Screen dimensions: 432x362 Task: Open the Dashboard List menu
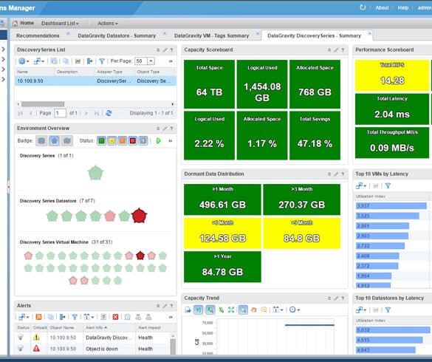[60, 24]
